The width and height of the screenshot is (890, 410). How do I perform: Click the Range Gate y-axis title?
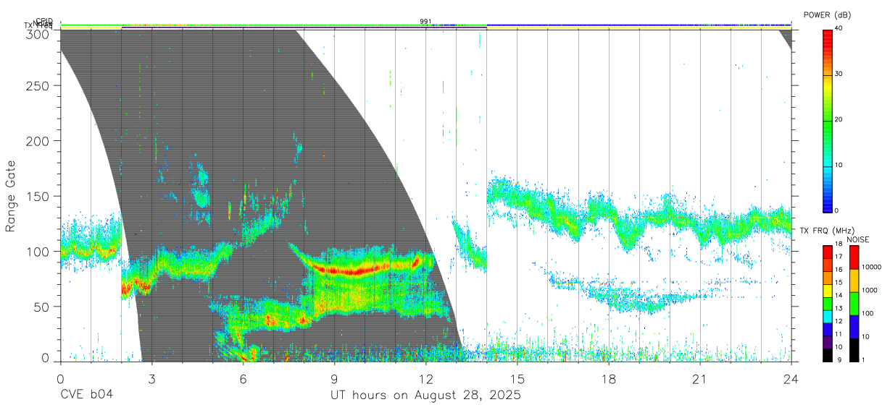coord(12,196)
